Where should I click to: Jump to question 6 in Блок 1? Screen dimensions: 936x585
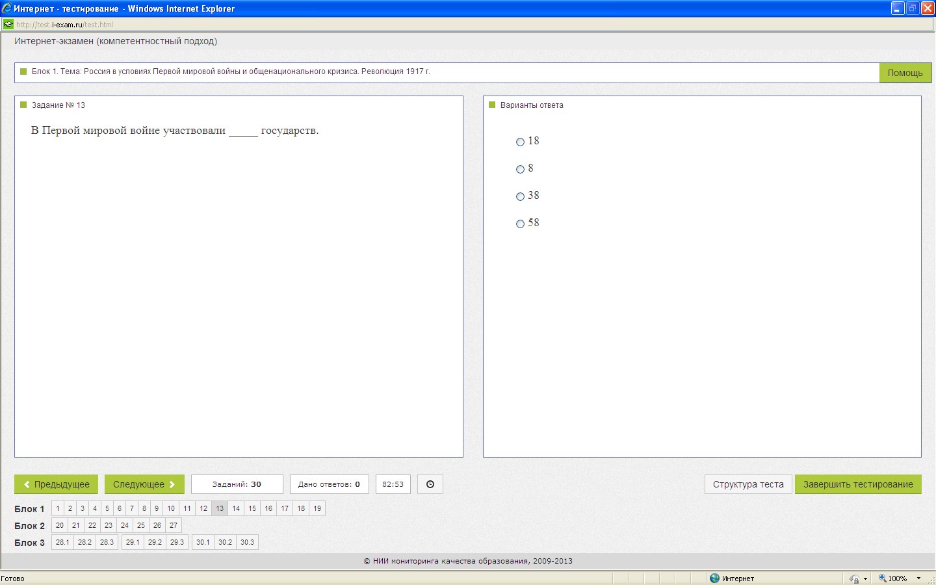pyautogui.click(x=120, y=508)
